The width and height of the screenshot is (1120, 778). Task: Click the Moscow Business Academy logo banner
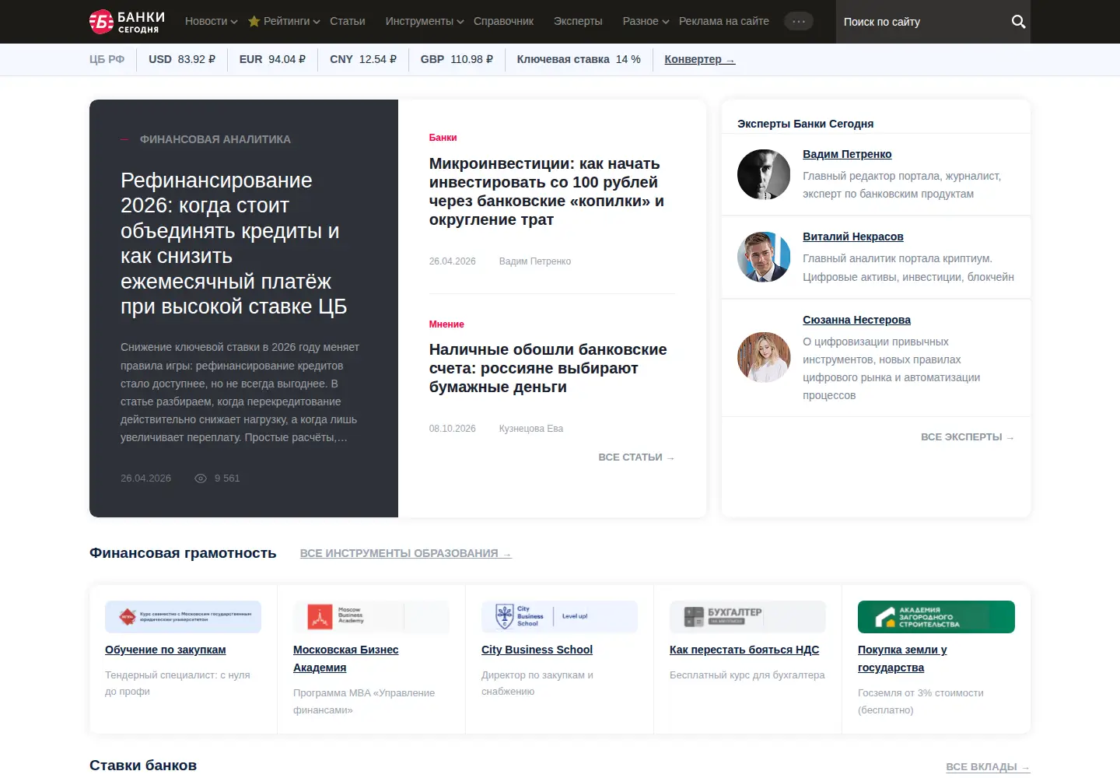[x=371, y=617]
